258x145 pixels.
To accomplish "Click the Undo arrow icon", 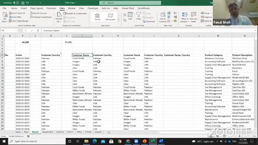I will click(27, 3).
